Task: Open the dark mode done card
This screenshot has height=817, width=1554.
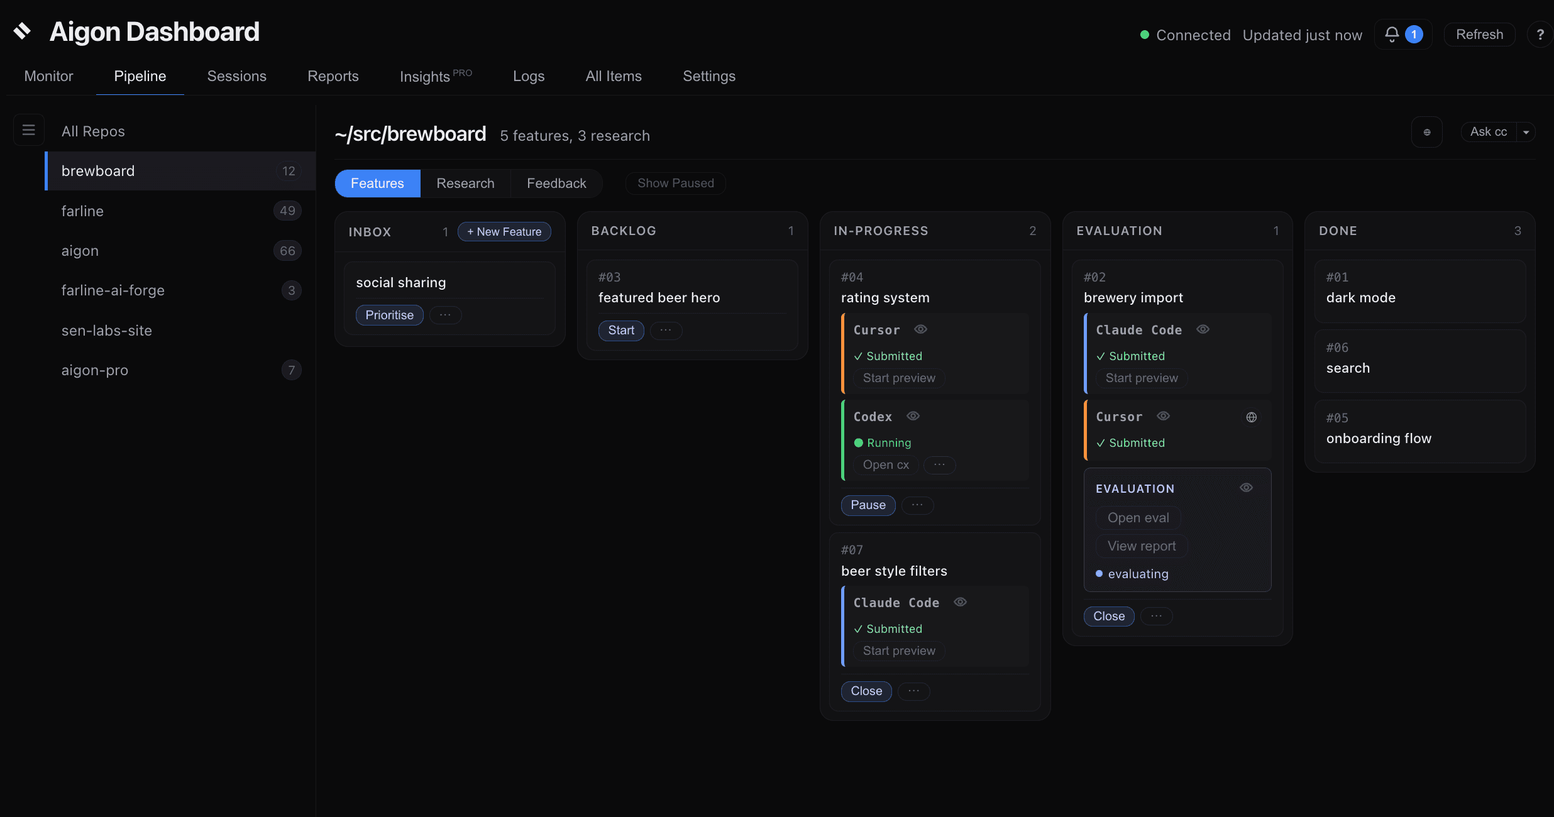Action: [x=1420, y=292]
